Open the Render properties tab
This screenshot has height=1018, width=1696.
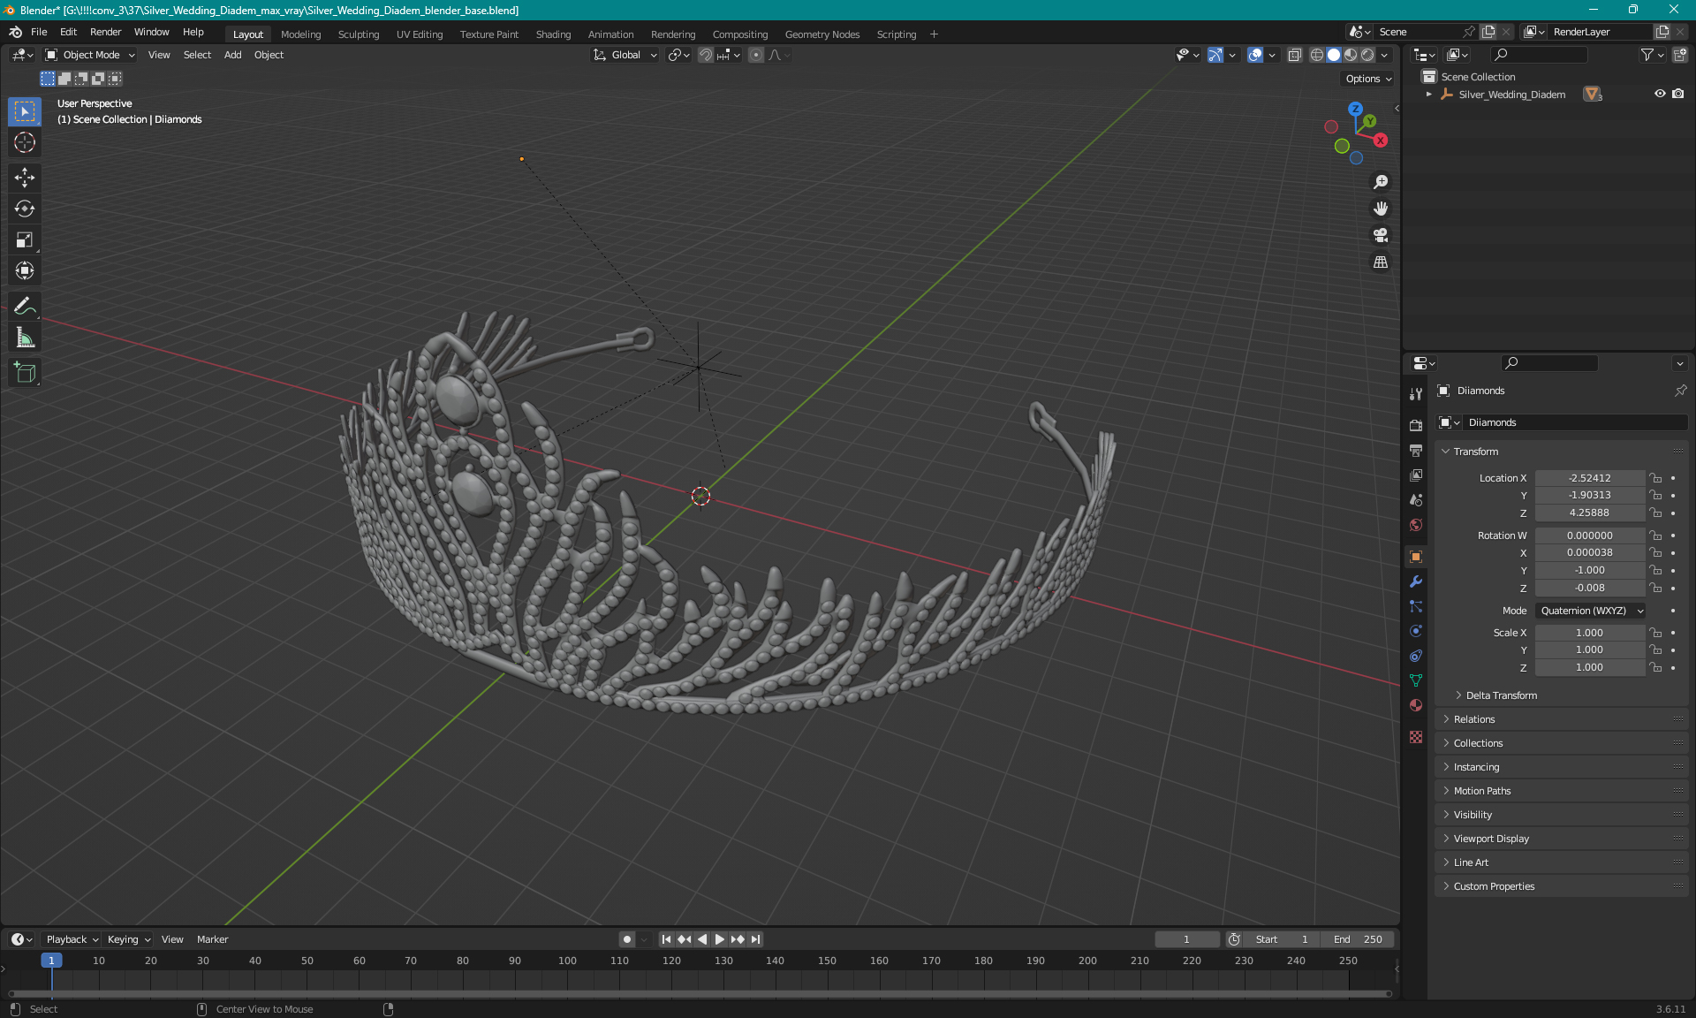pyautogui.click(x=1416, y=425)
